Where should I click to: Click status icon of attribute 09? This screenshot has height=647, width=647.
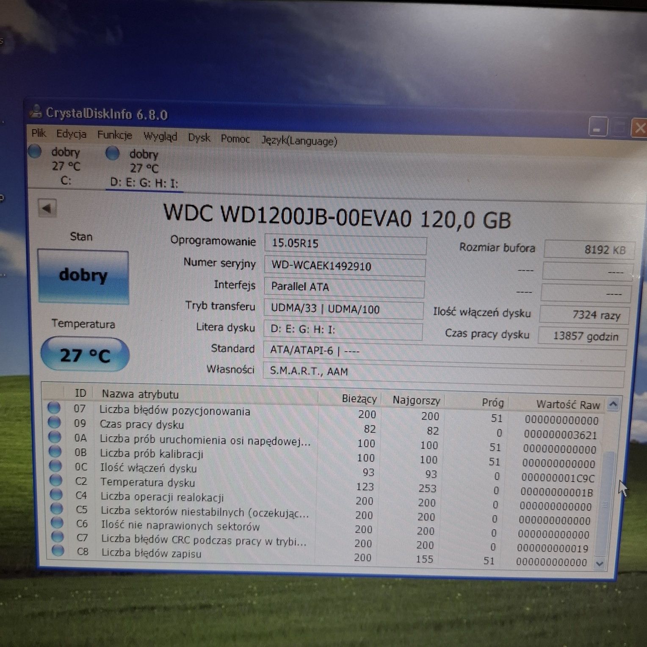(54, 422)
